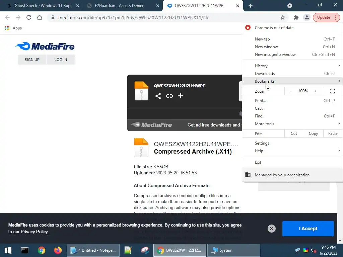Viewport: 343px width, 257px height.
Task: Click the MediaFire logo
Action: pos(45,46)
